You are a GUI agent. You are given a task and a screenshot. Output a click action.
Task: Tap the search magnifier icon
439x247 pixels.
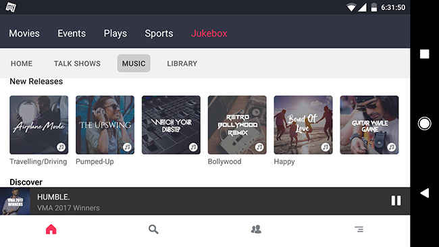click(153, 229)
